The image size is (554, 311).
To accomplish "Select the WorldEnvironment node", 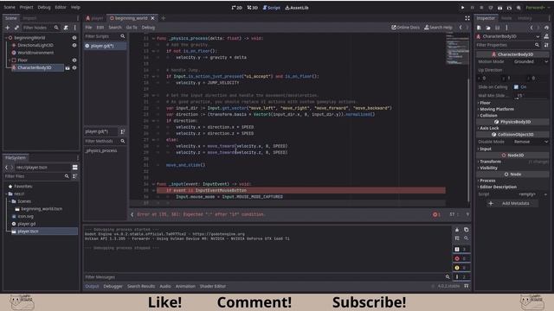I will 35,53.
